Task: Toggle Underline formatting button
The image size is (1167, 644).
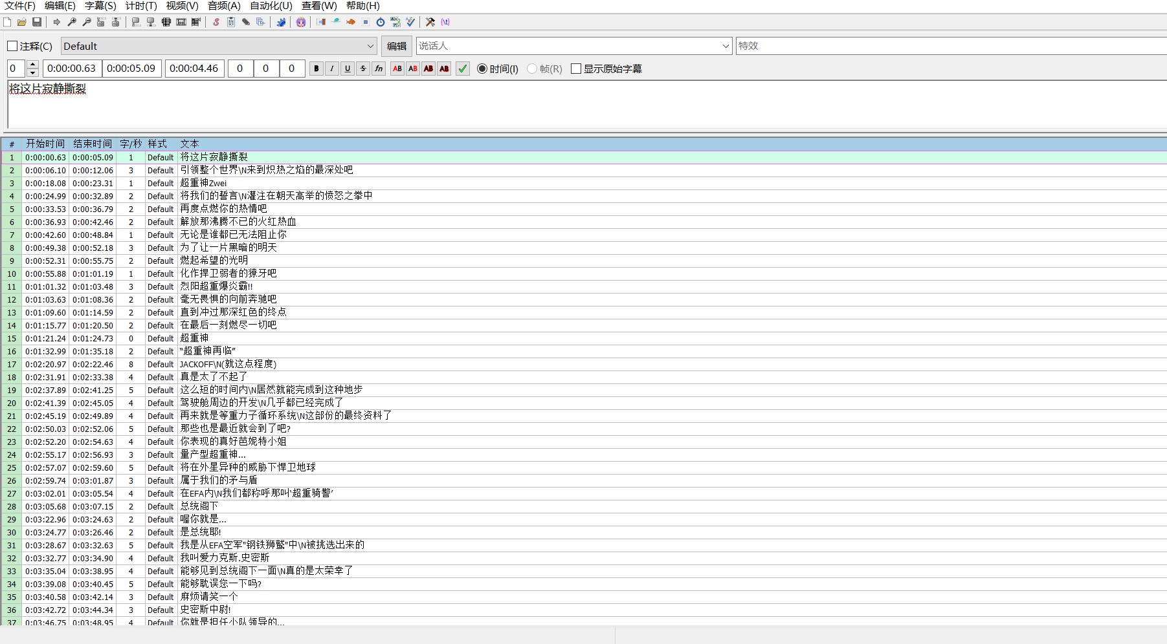Action: (x=348, y=69)
